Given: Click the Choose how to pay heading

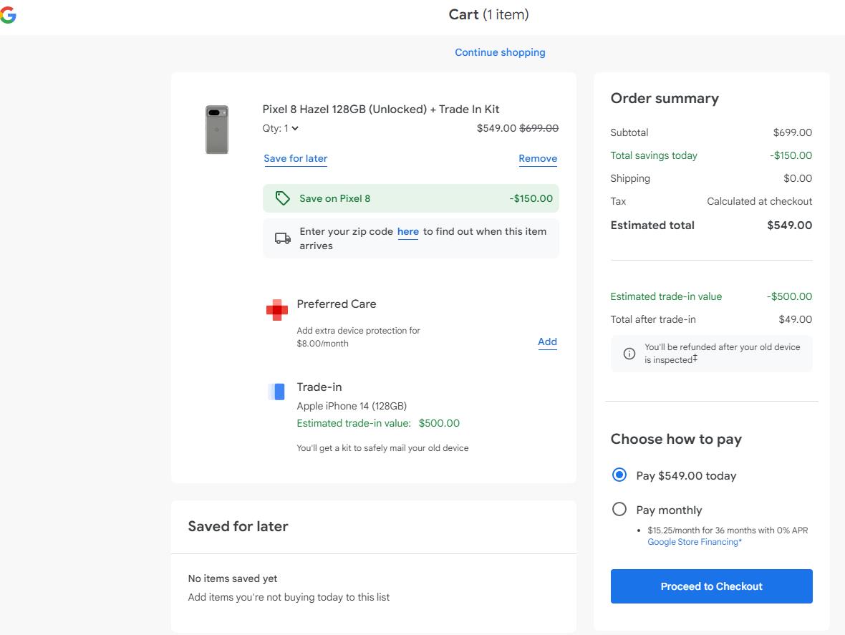Looking at the screenshot, I should point(676,440).
